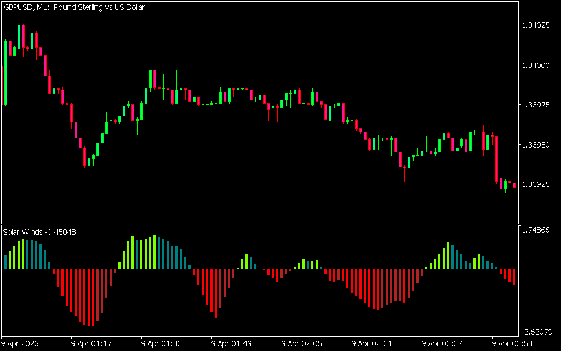Click the 1.33950 price axis value
Screen dimensions: 561x351
point(536,145)
